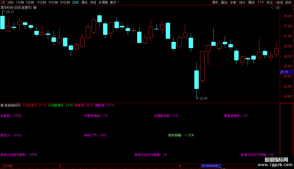The width and height of the screenshot is (294, 169).
Task: Click the month 4 marker on time axis
Action: pos(180,166)
